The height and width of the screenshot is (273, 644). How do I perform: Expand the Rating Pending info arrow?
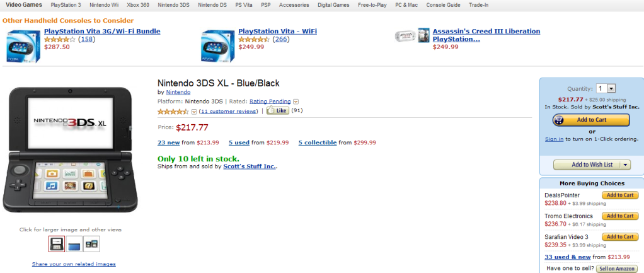click(x=296, y=101)
